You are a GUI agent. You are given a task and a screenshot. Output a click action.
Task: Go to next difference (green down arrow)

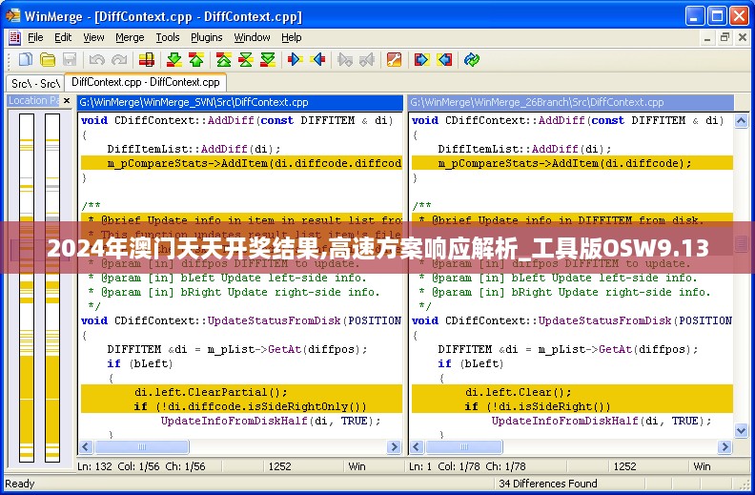(173, 60)
